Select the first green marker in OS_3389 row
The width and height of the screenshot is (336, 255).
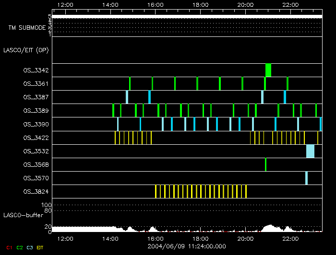tap(113, 110)
